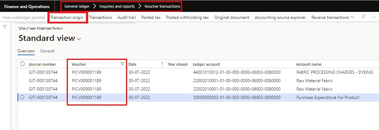Click the Date column header
This screenshot has height=130, width=379.
point(132,64)
